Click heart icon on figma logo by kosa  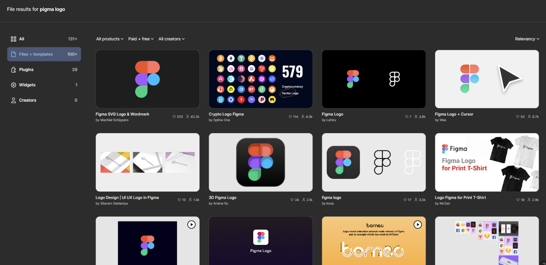click(x=405, y=200)
